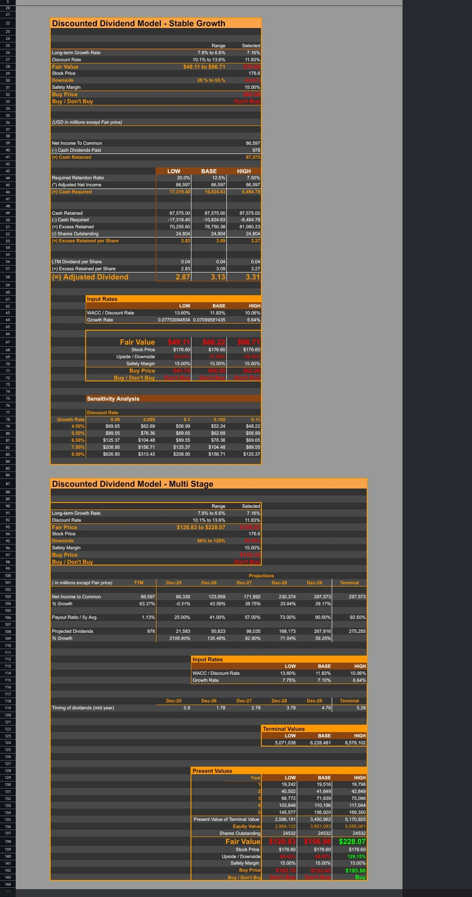
Task: Select the row 22 header
Action: [x=7, y=23]
